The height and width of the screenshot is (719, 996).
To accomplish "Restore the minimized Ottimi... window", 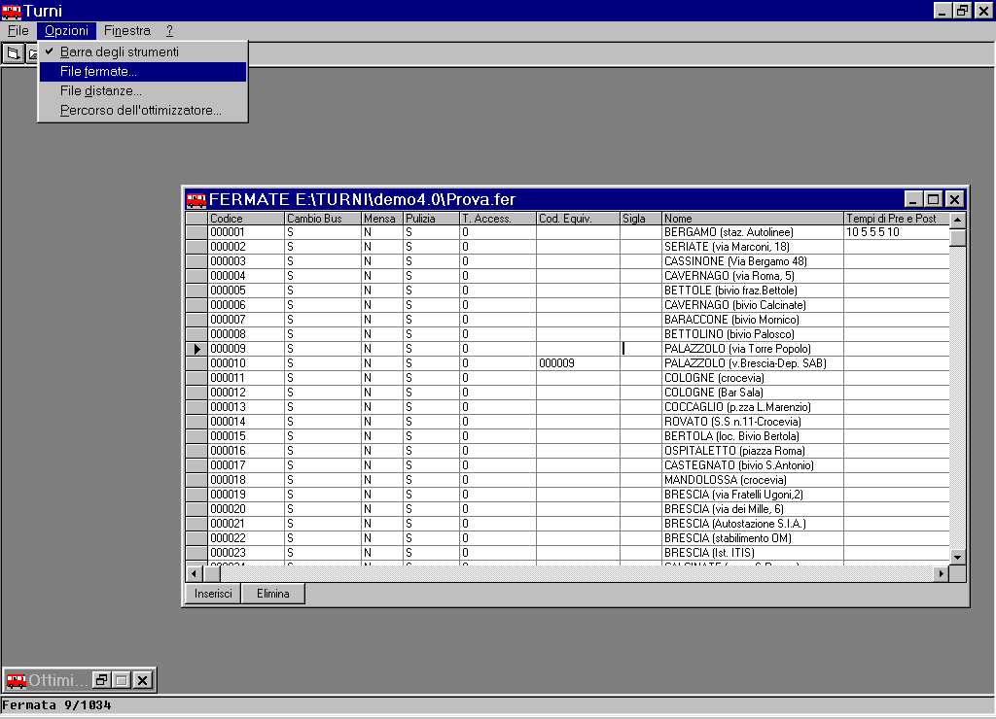I will tap(101, 680).
